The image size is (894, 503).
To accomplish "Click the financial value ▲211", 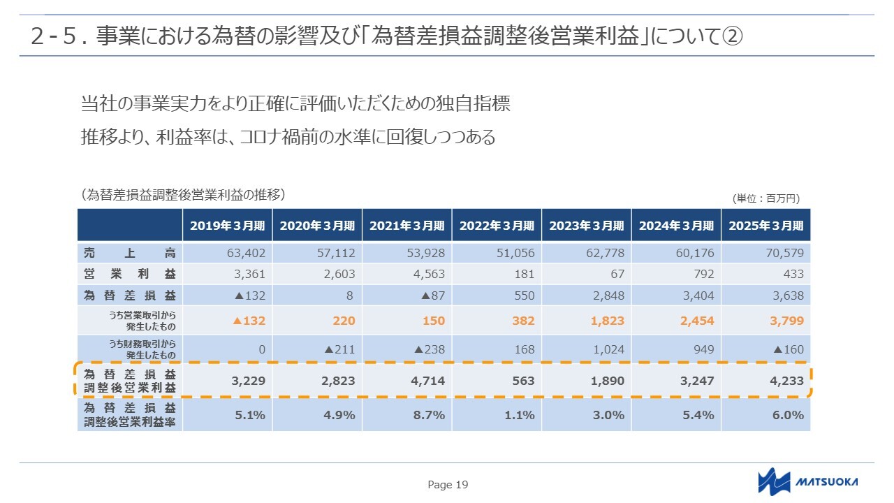I will coord(340,349).
